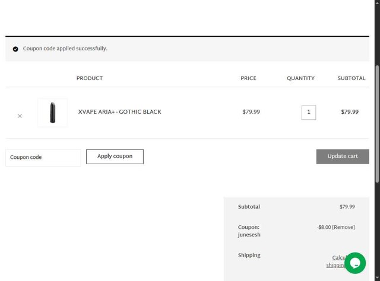The height and width of the screenshot is (281, 380).
Task: Click the Update cart button
Action: [343, 157]
